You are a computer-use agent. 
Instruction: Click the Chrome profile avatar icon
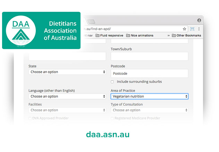pos(199,20)
